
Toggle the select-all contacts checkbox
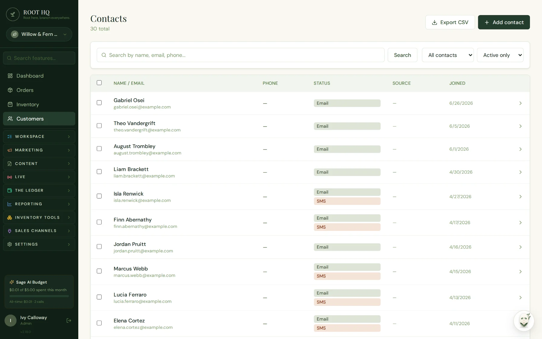pyautogui.click(x=99, y=83)
